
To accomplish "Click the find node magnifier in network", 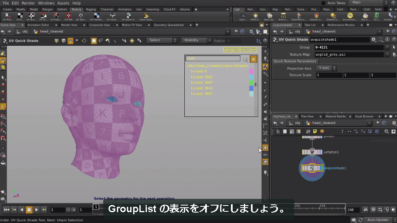I will 386,131.
